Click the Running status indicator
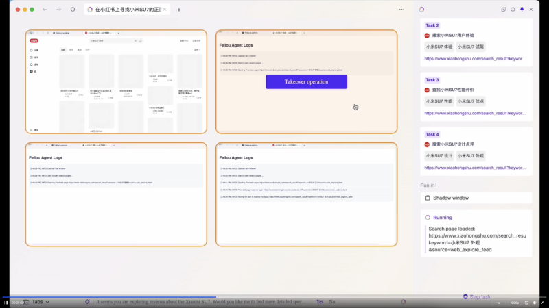The height and width of the screenshot is (308, 549). [x=439, y=218]
